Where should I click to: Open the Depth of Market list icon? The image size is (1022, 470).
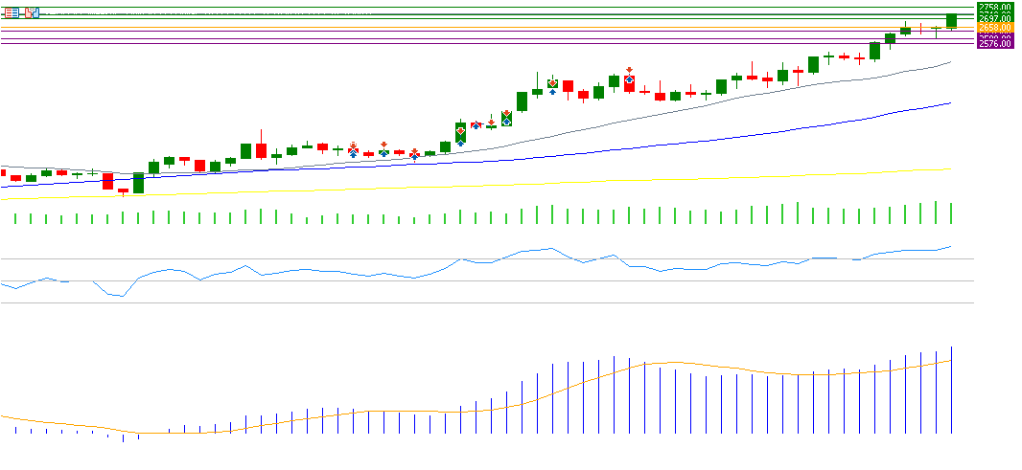[12, 12]
